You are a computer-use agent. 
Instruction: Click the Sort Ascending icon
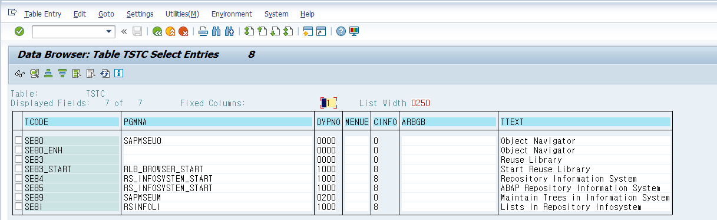[x=48, y=74]
